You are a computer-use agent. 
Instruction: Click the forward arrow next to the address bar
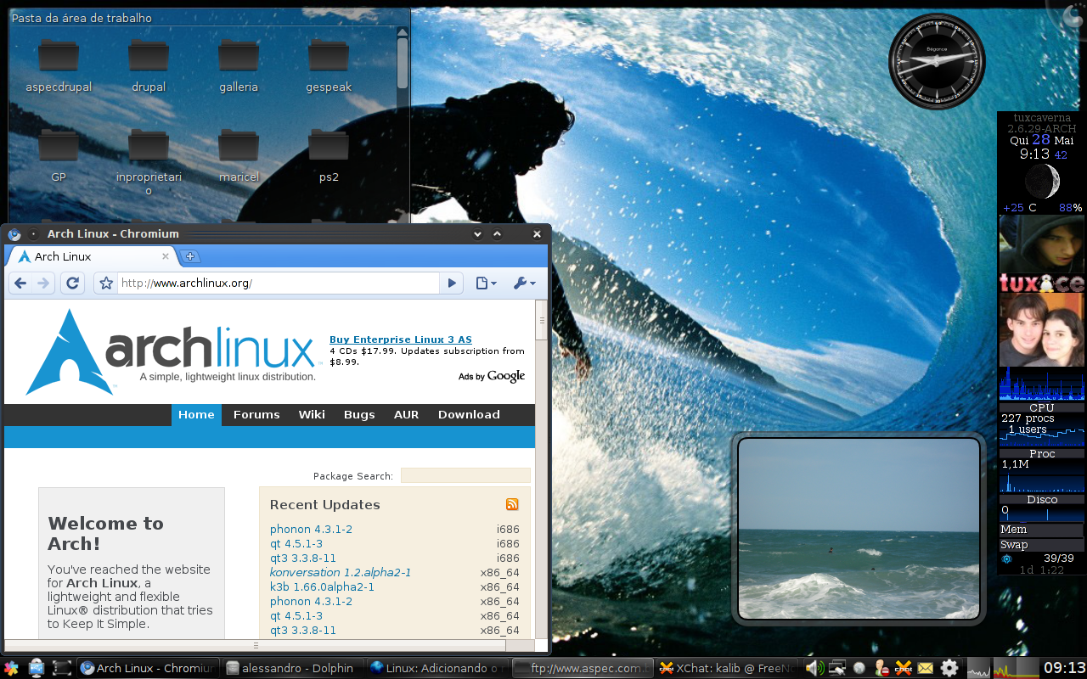(451, 283)
